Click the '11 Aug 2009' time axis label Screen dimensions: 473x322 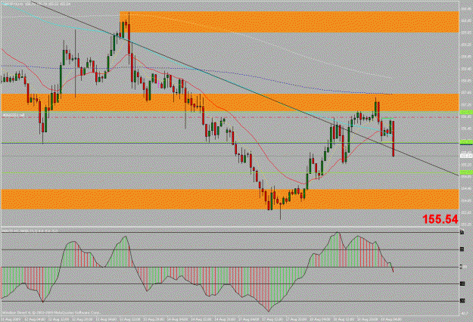11,319
